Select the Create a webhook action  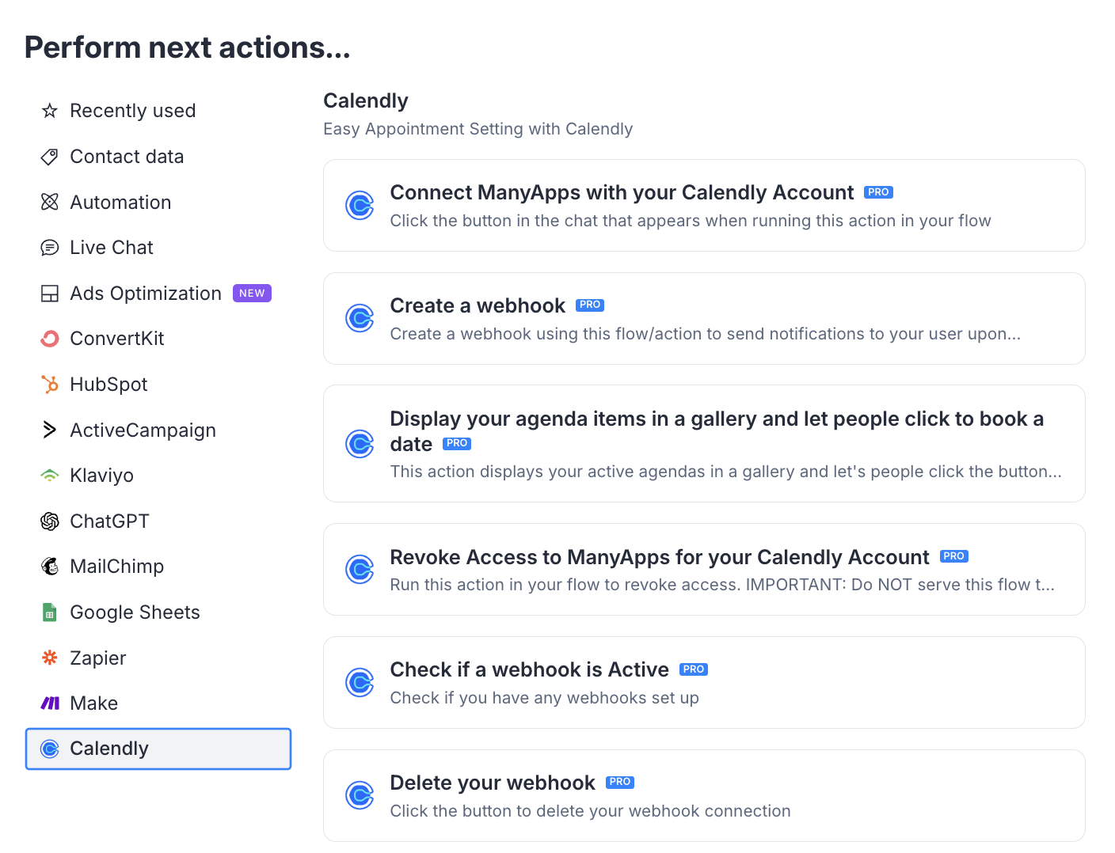(x=703, y=319)
